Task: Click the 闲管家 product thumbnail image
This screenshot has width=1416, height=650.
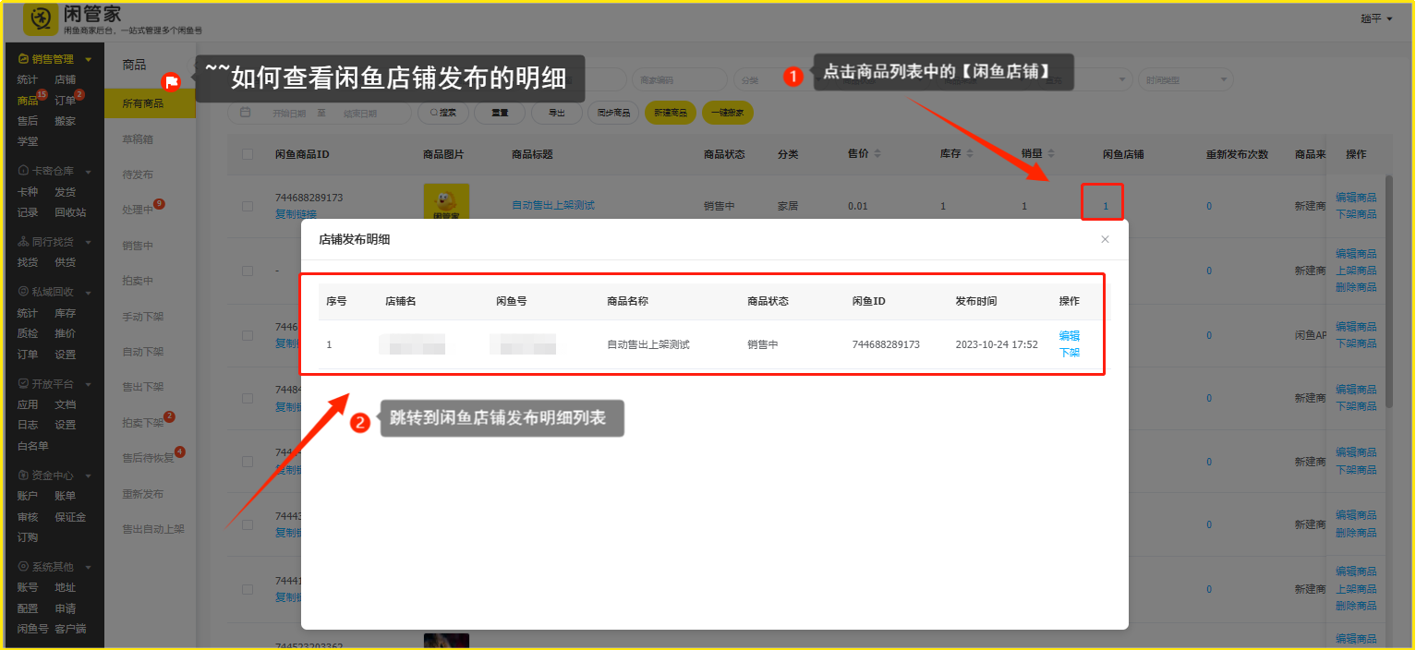Action: click(x=446, y=203)
